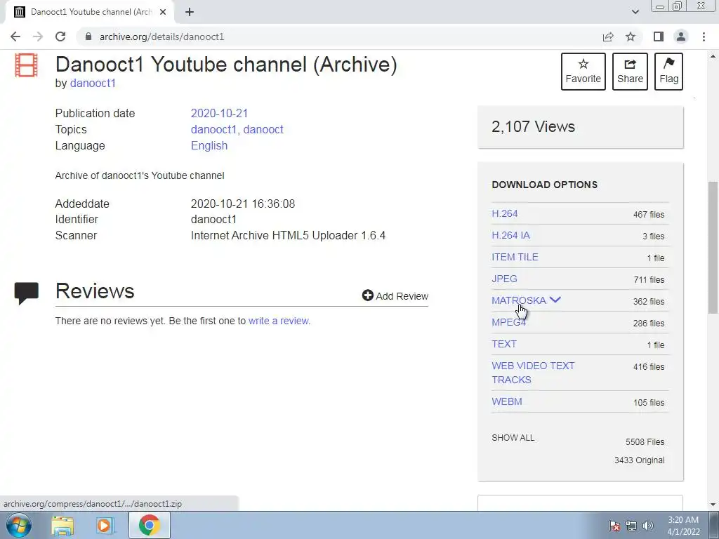The width and height of the screenshot is (719, 539).
Task: Open the browser side panel icon
Action: [x=659, y=36]
